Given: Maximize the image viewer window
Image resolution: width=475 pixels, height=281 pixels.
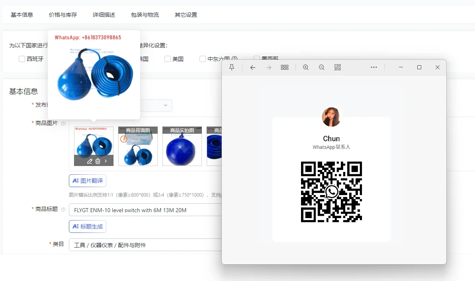Looking at the screenshot, I should tap(419, 67).
